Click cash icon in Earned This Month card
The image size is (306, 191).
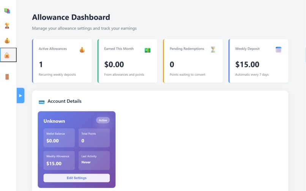[x=148, y=50]
